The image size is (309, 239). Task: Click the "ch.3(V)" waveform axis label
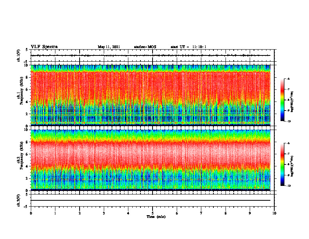(18, 200)
